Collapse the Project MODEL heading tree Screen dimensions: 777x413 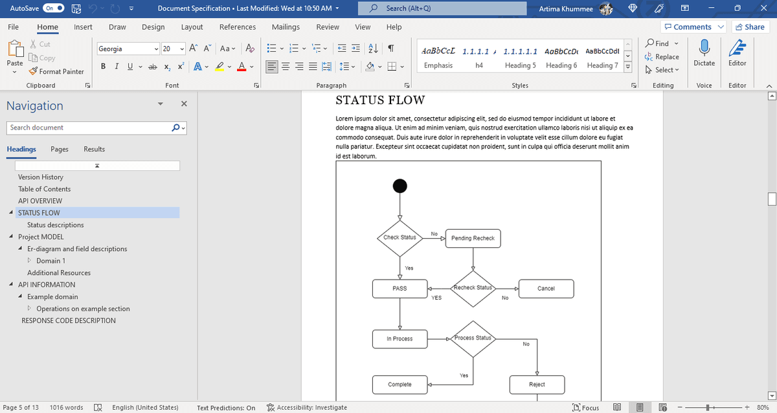pos(12,237)
